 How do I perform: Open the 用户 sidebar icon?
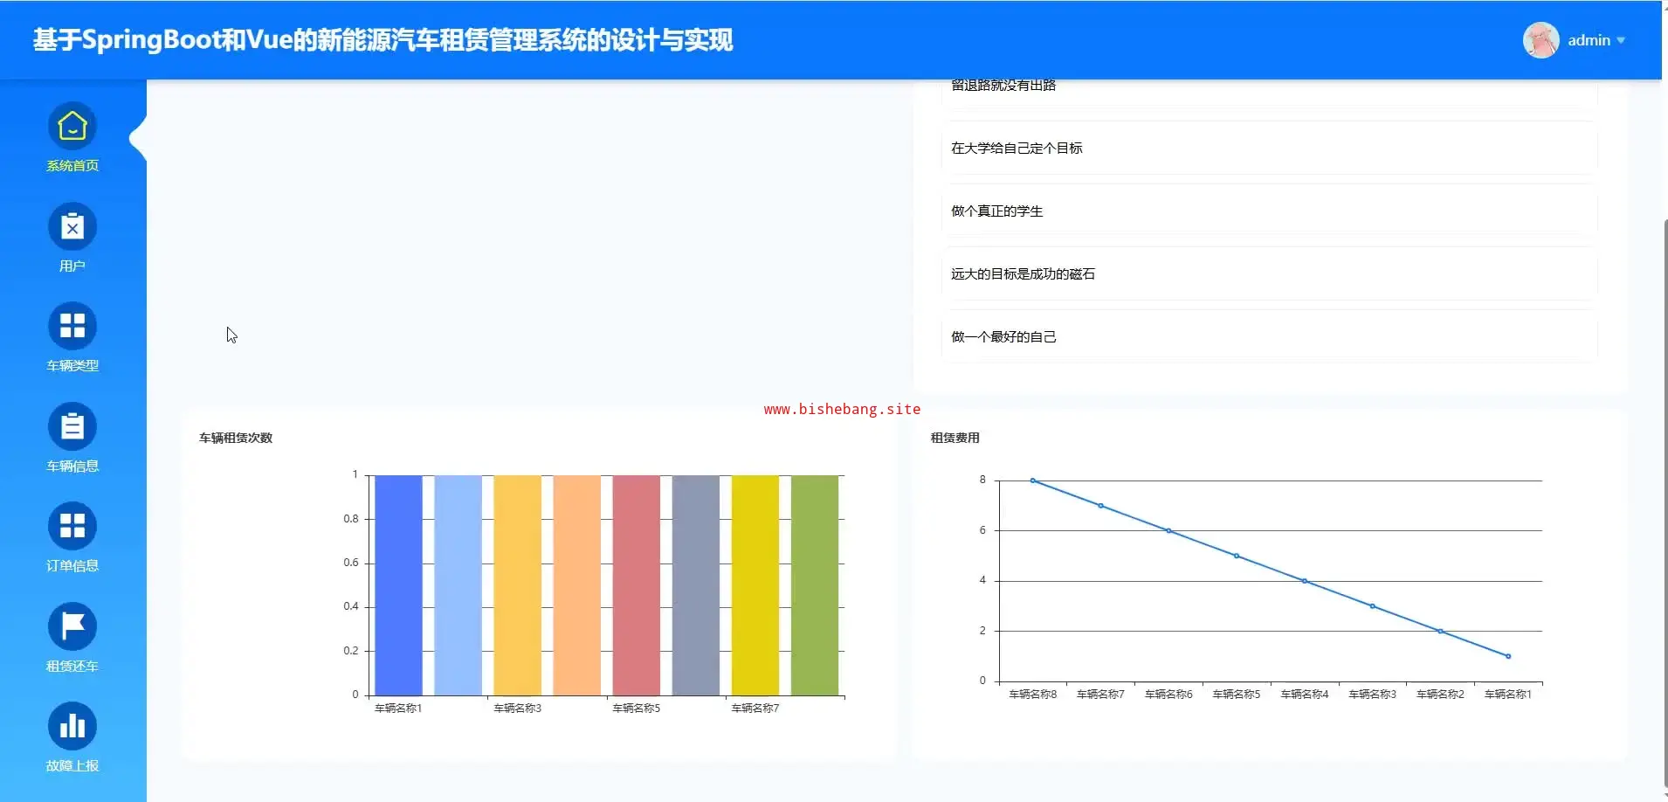[x=72, y=227]
